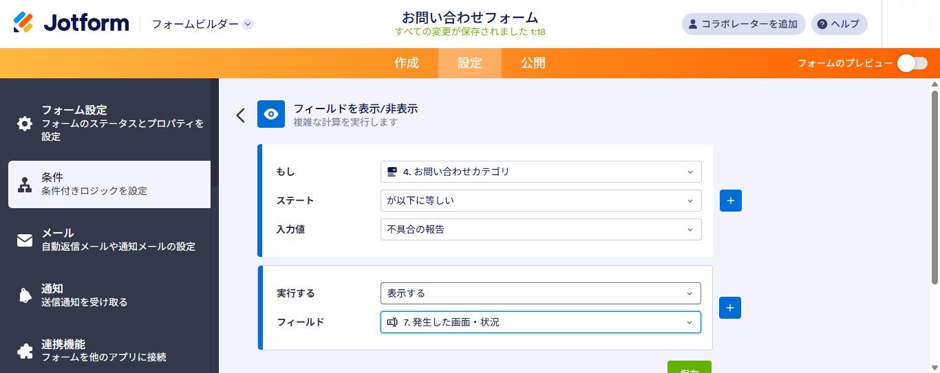This screenshot has width=940, height=373.
Task: Go back with the left chevron arrow
Action: (x=240, y=115)
